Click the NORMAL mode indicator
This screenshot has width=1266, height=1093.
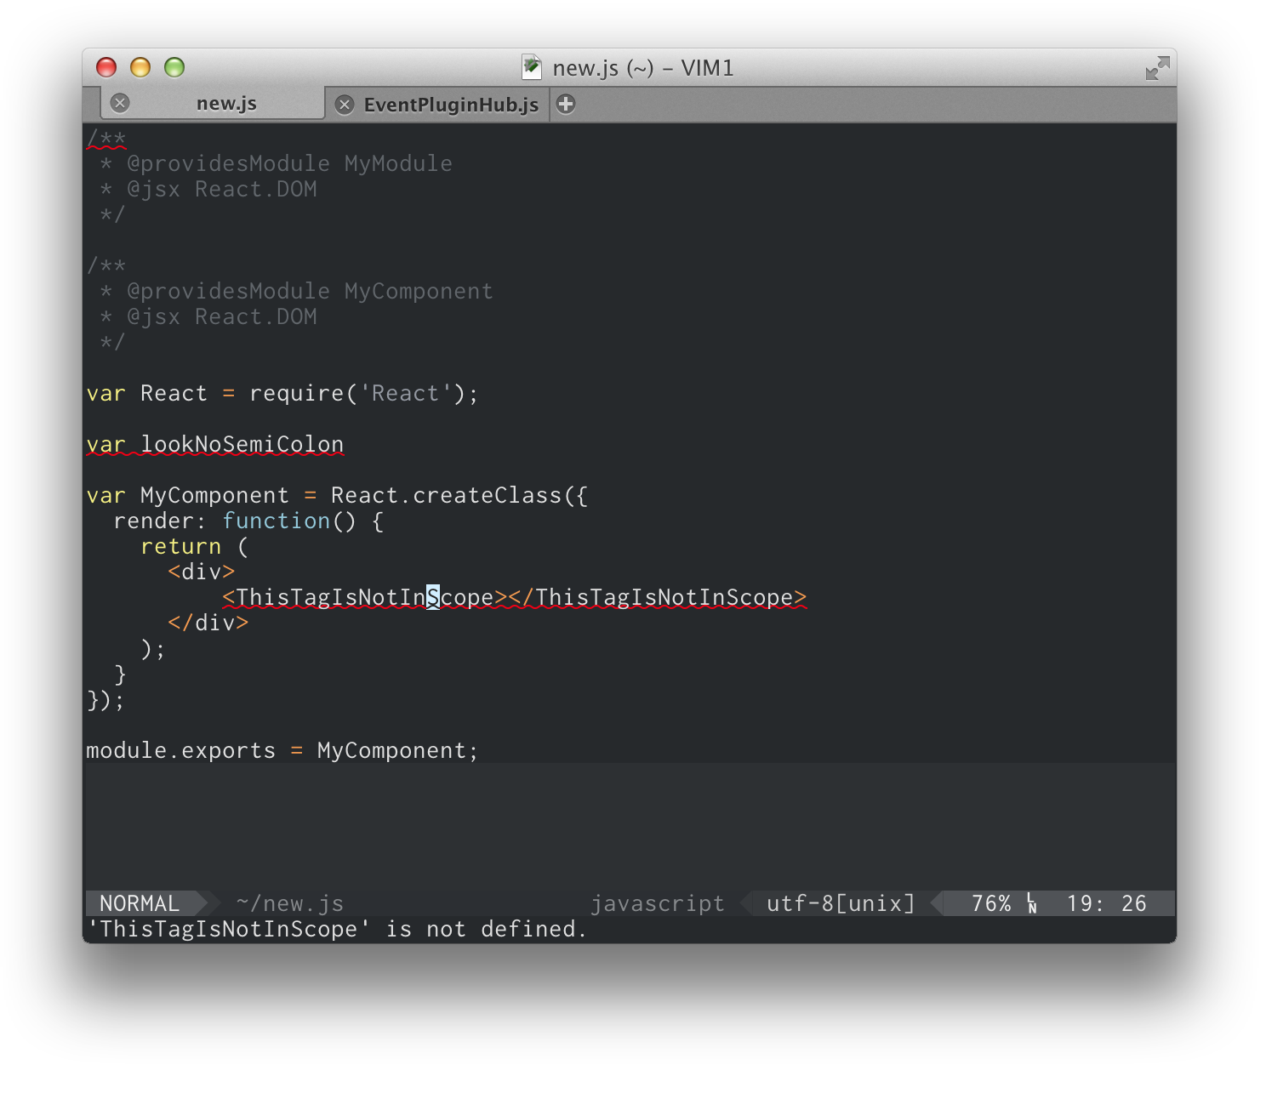click(x=140, y=903)
